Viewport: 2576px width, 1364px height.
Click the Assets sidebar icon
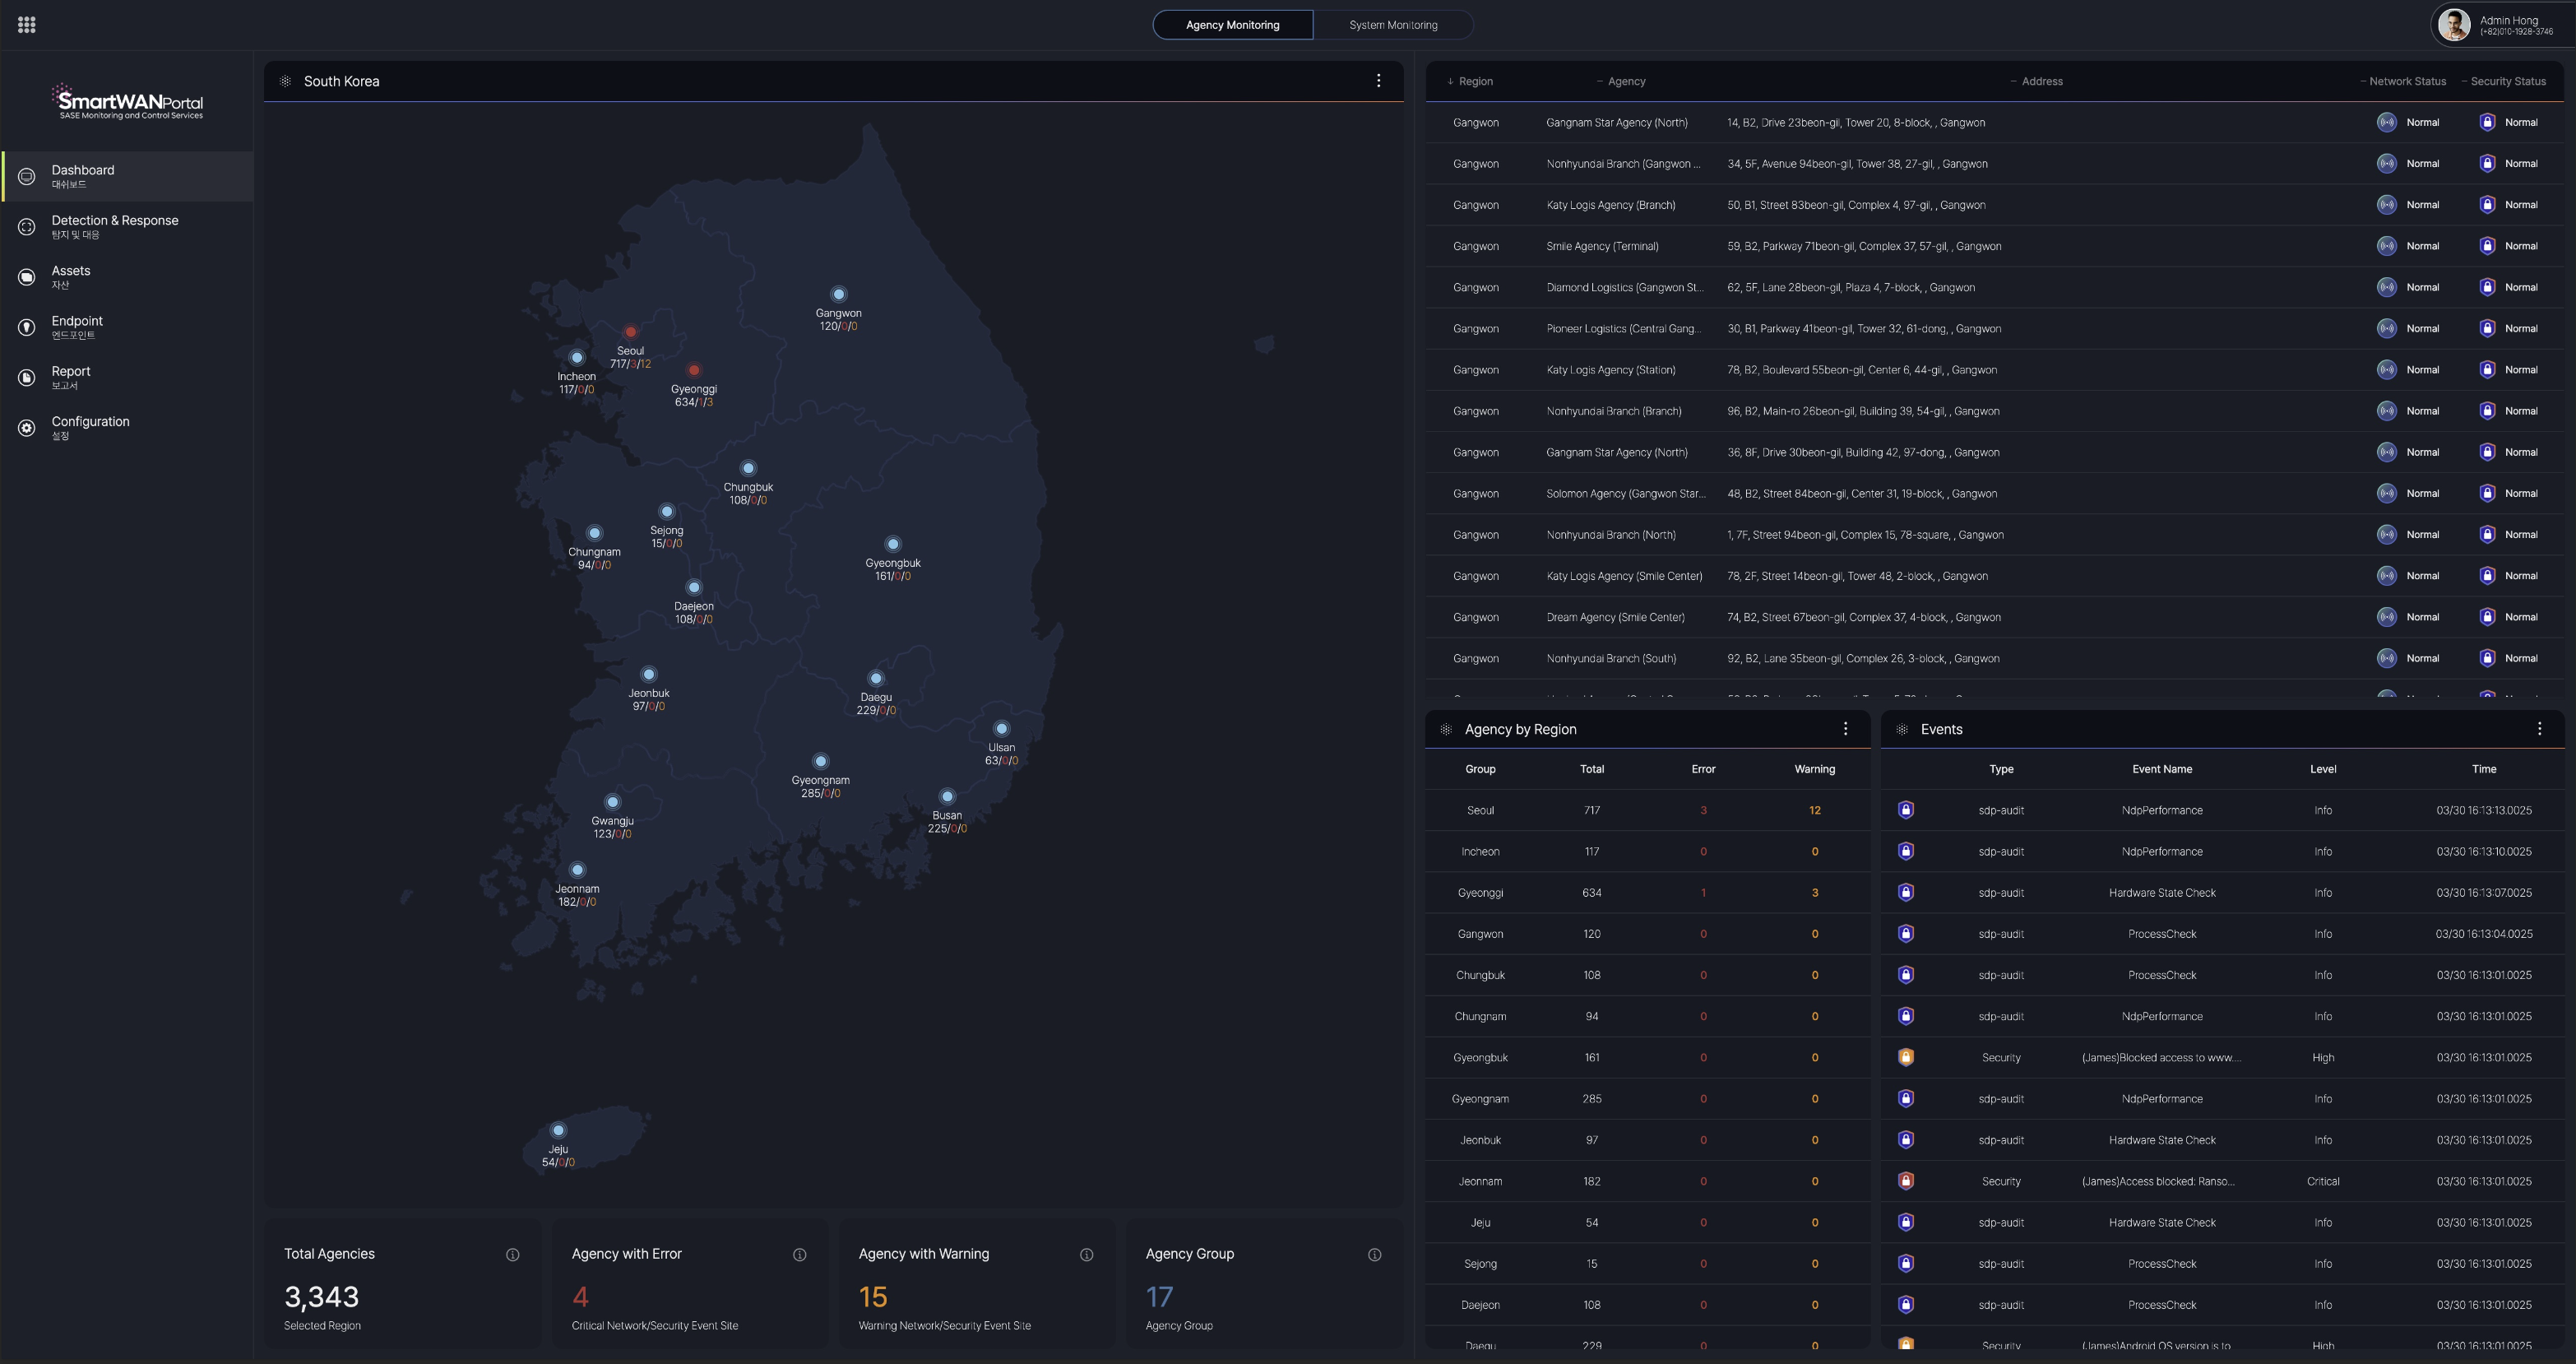[x=27, y=277]
